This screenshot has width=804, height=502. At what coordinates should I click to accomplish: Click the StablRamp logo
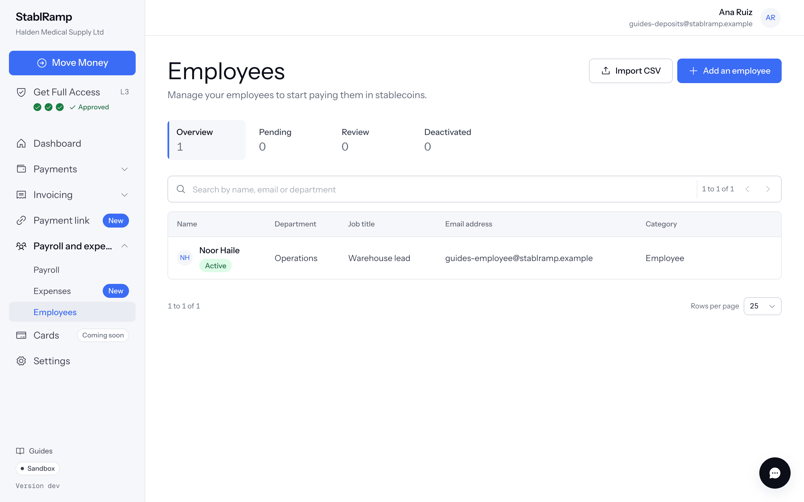point(44,17)
